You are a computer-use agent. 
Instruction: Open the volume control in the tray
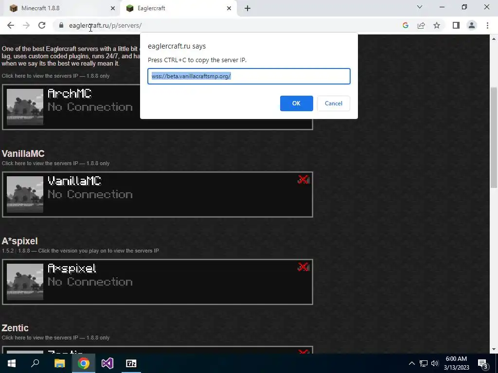click(x=435, y=363)
